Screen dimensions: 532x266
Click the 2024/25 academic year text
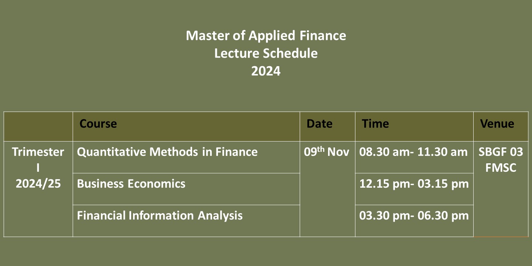[38, 184]
